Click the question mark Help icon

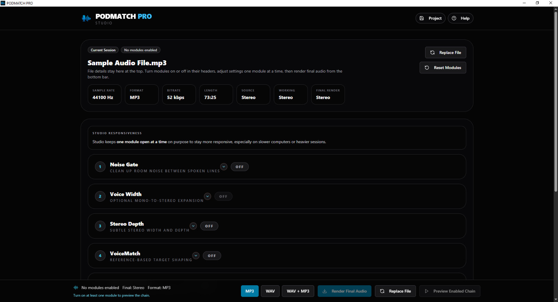pyautogui.click(x=454, y=18)
